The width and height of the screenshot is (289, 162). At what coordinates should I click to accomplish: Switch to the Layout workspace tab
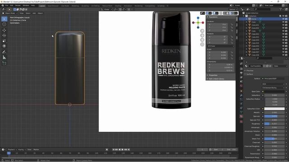[42, 6]
